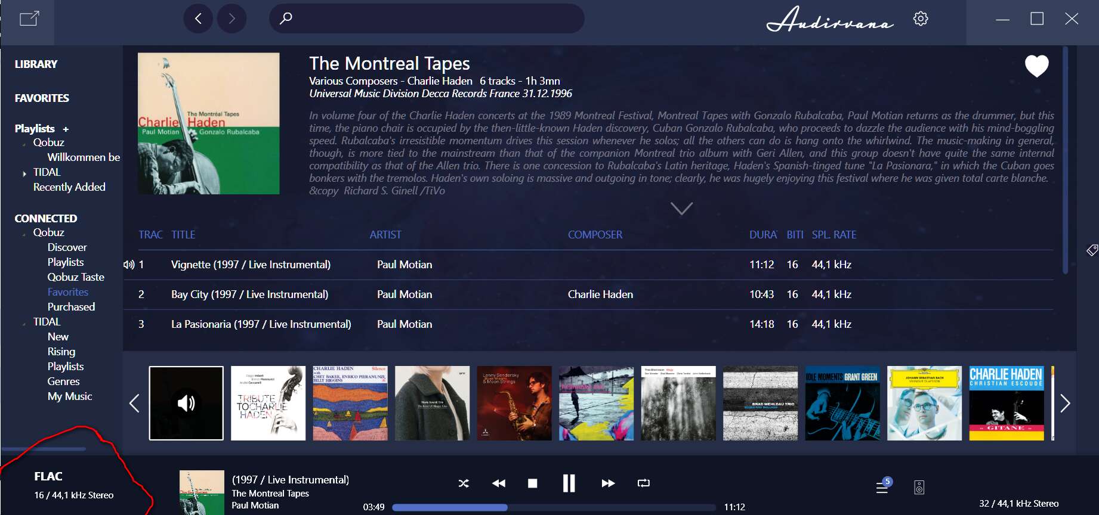The height and width of the screenshot is (515, 1099).
Task: Open Qobuz Purchased
Action: click(x=71, y=306)
